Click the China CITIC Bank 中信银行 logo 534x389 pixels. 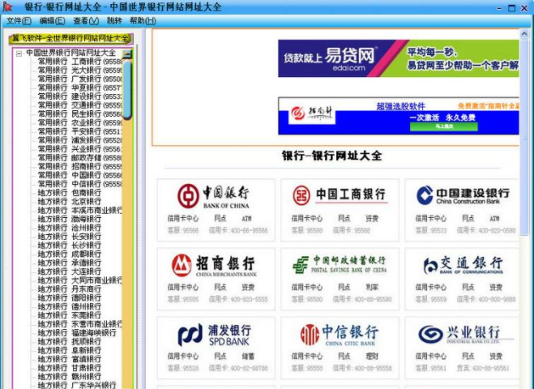340,335
